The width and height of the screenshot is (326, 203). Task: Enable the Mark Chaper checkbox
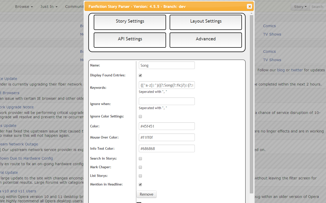pos(140,167)
